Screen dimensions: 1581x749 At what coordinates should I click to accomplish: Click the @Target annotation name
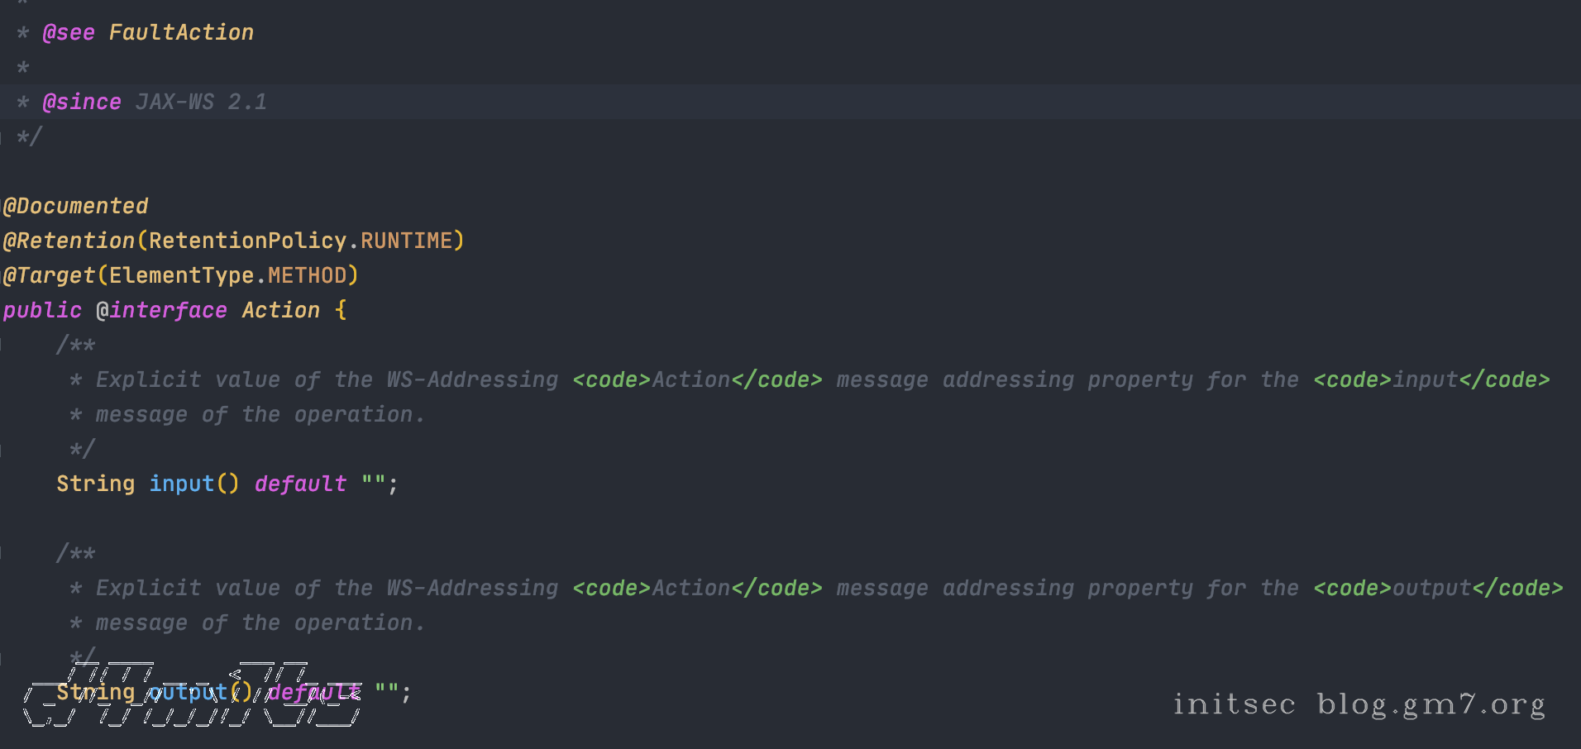click(x=50, y=275)
